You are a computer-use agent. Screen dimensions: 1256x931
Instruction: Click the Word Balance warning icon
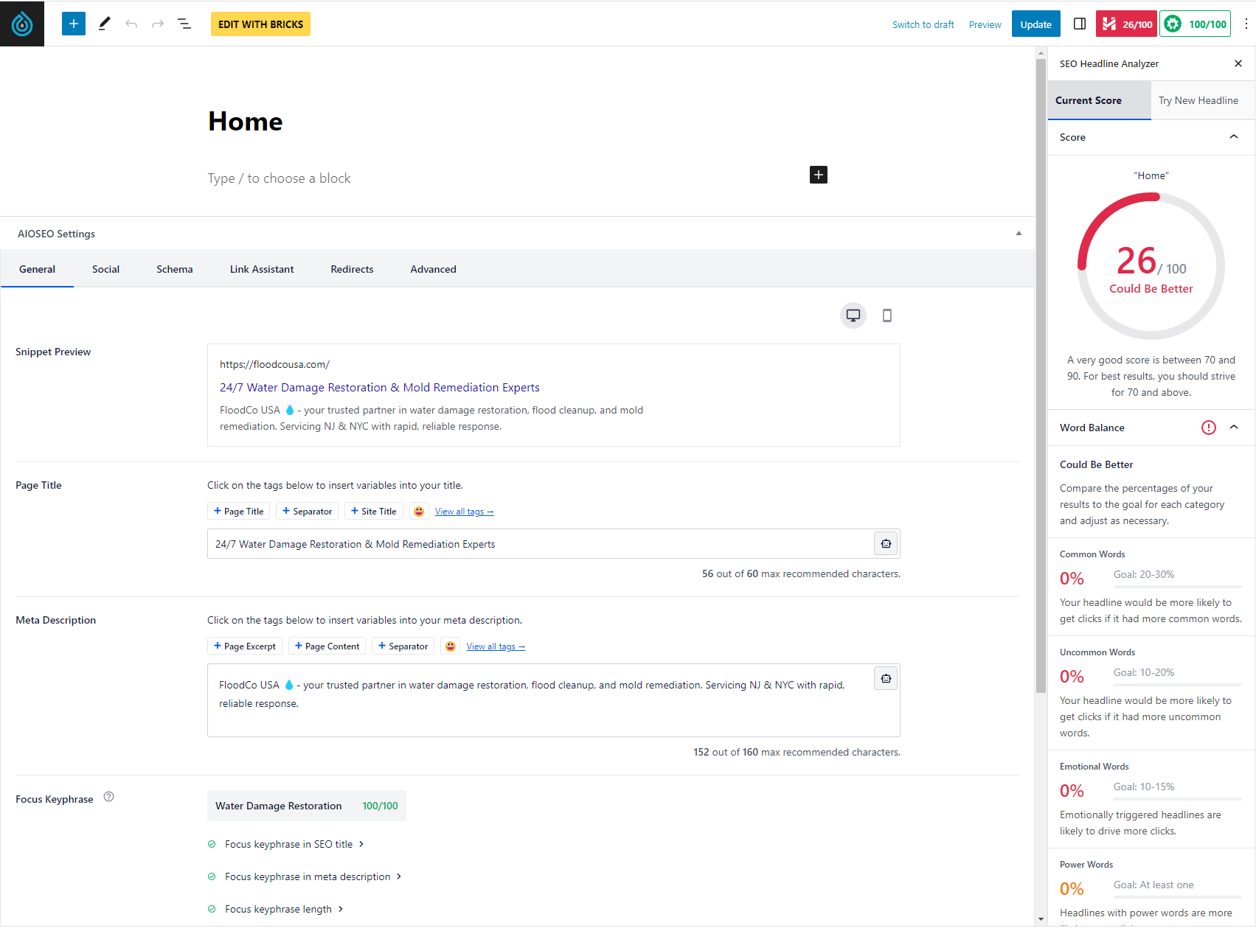pos(1209,428)
